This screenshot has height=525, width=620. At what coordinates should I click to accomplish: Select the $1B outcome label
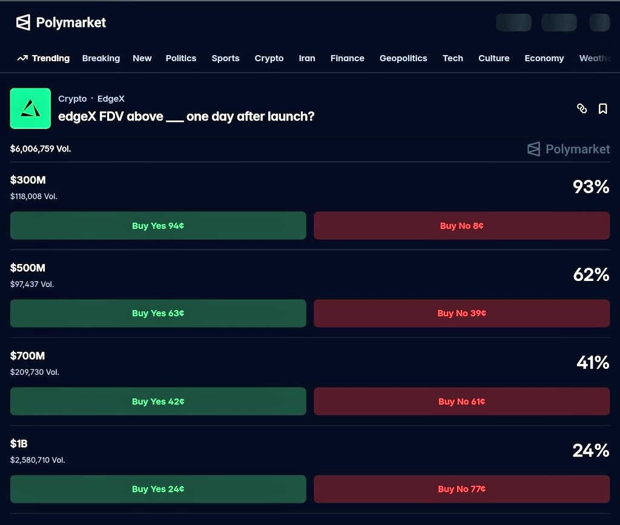tap(19, 444)
